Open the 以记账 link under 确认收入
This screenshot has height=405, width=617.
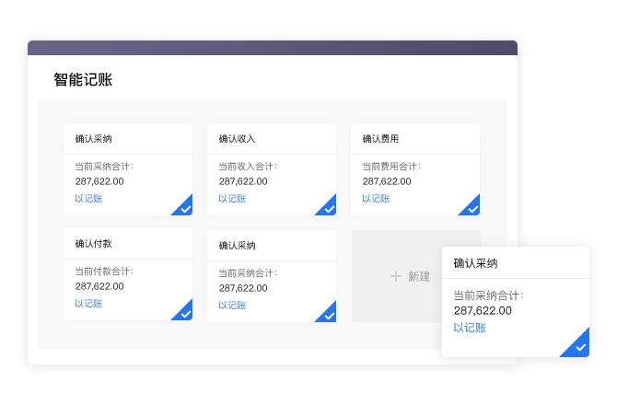(232, 198)
